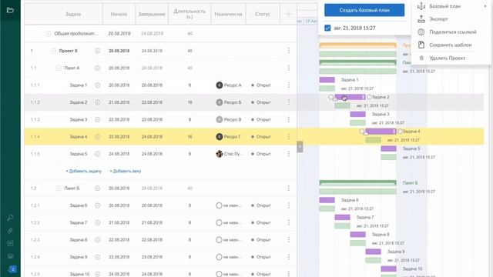Click start date 23.08.2018 of Задача 4
Image resolution: width=493 pixels, height=277 pixels.
pyautogui.click(x=119, y=137)
